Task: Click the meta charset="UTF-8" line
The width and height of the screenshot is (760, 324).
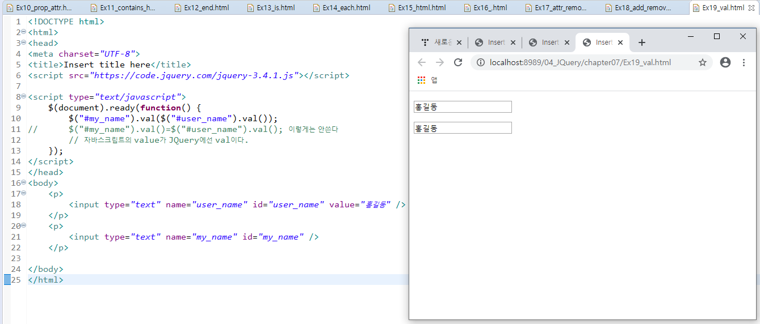Action: [83, 54]
